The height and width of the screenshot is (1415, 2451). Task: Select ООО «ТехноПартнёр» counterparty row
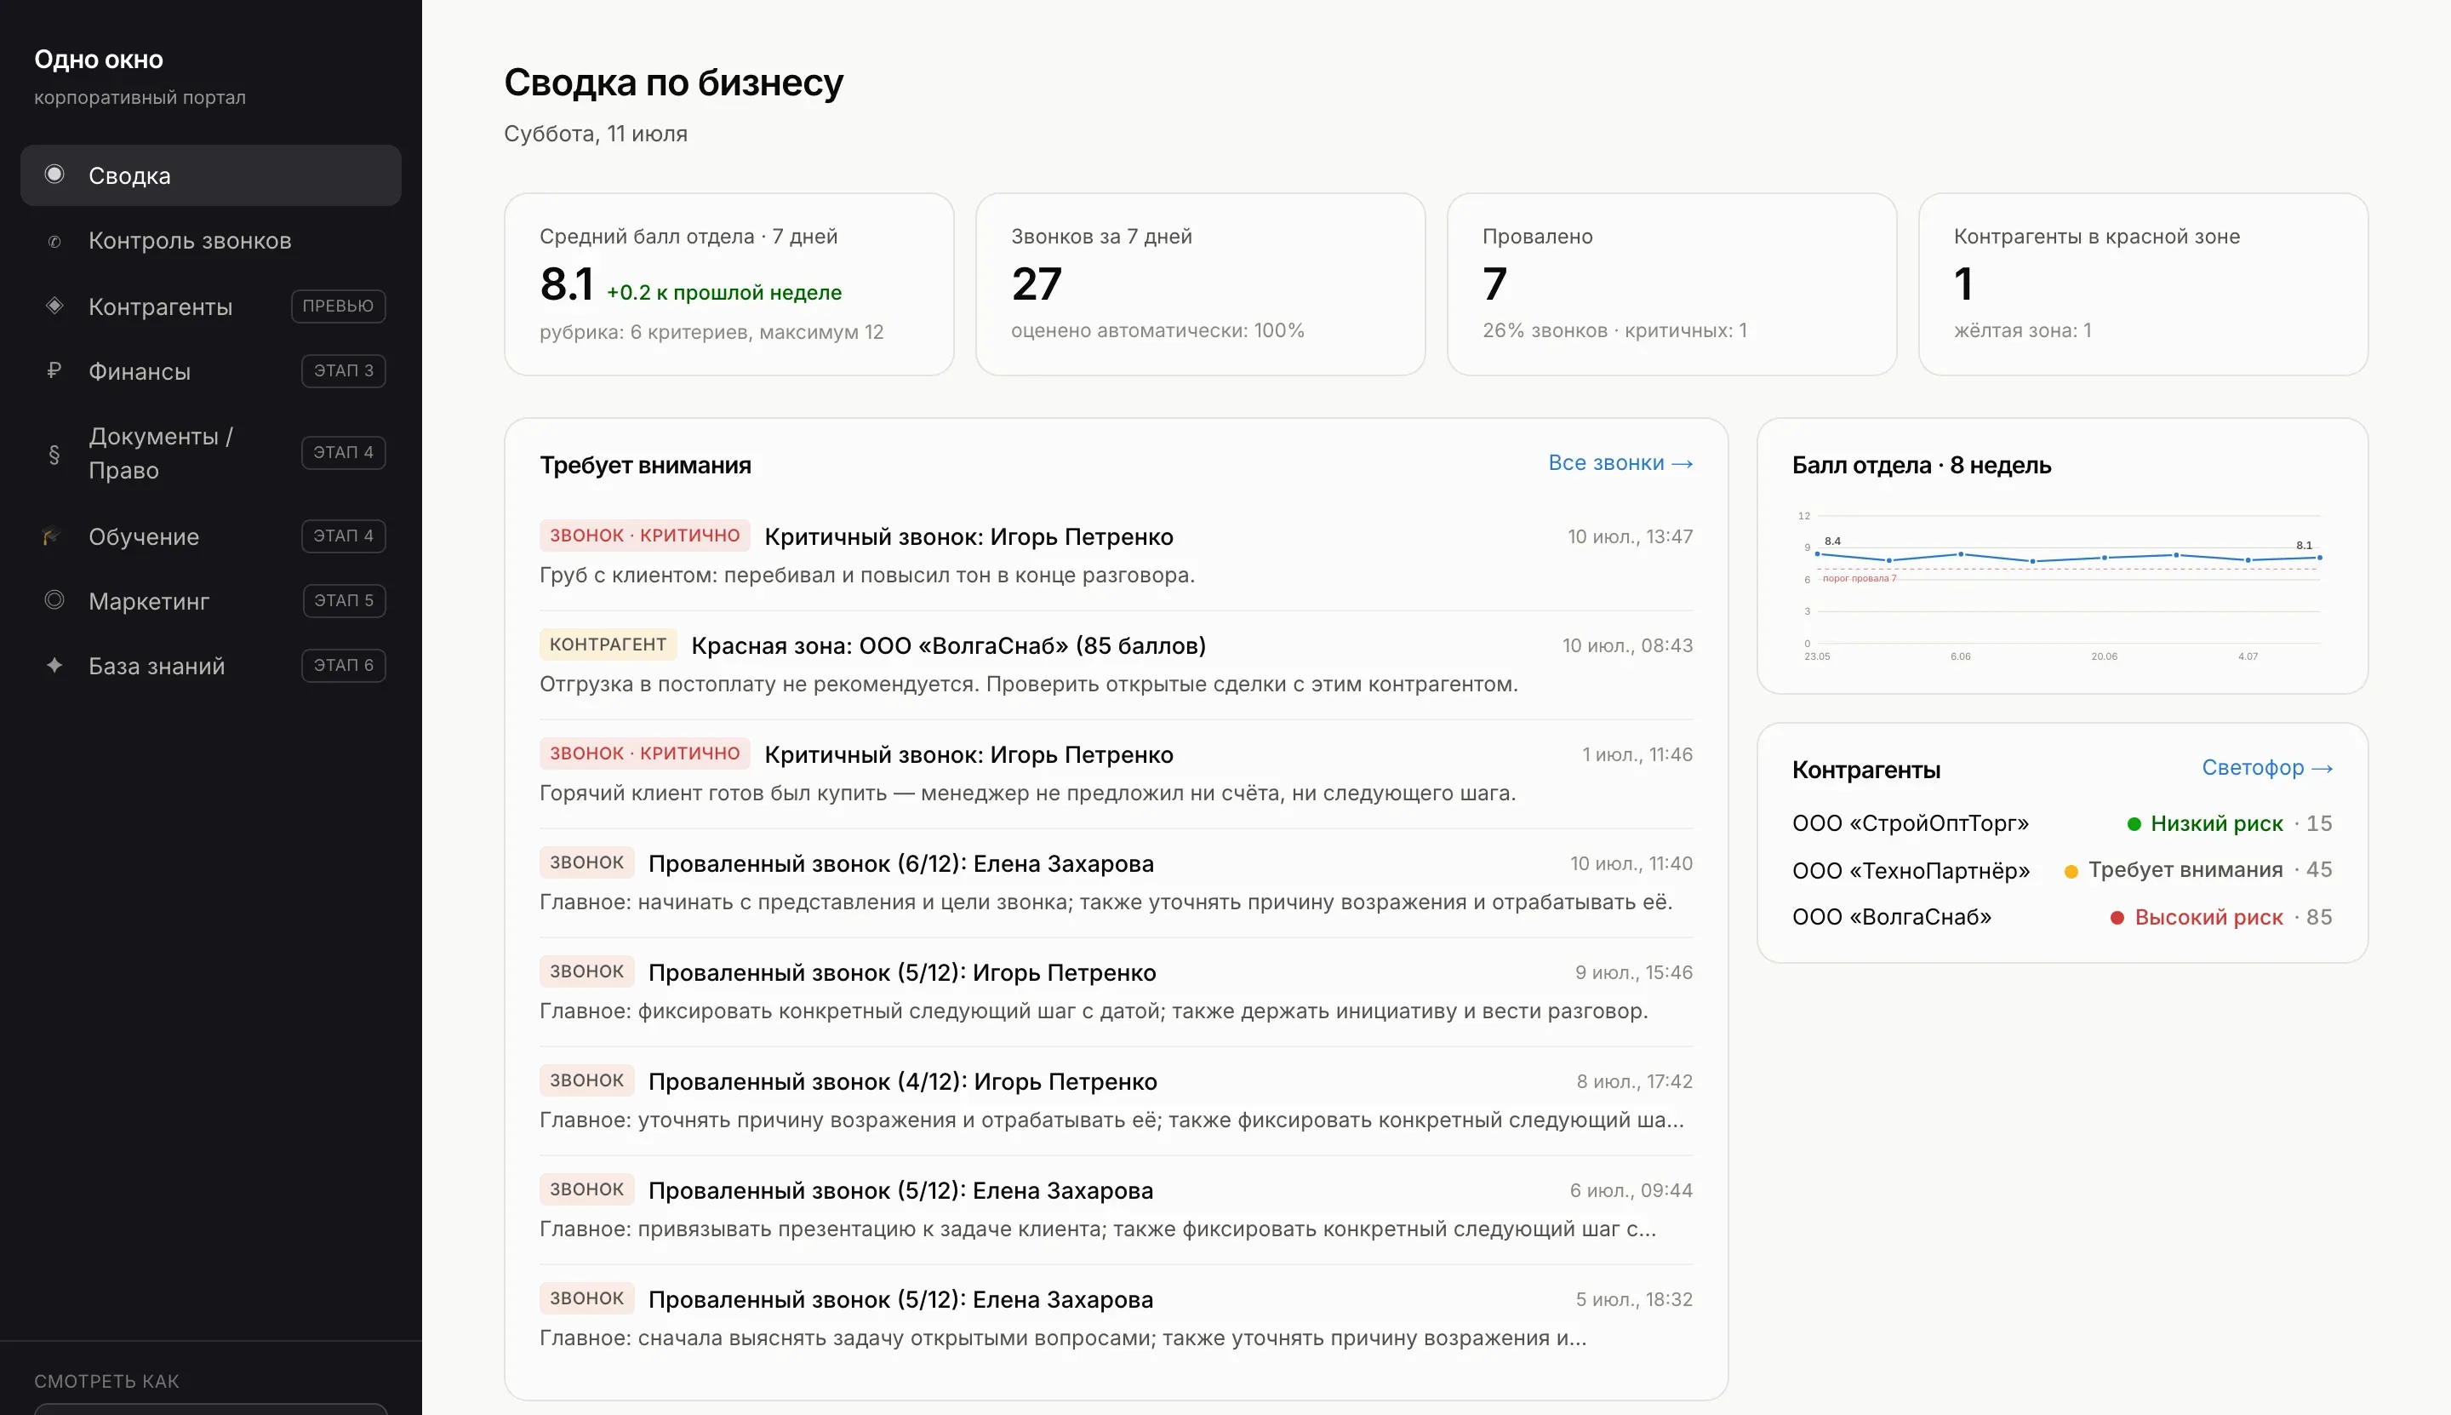[2061, 870]
